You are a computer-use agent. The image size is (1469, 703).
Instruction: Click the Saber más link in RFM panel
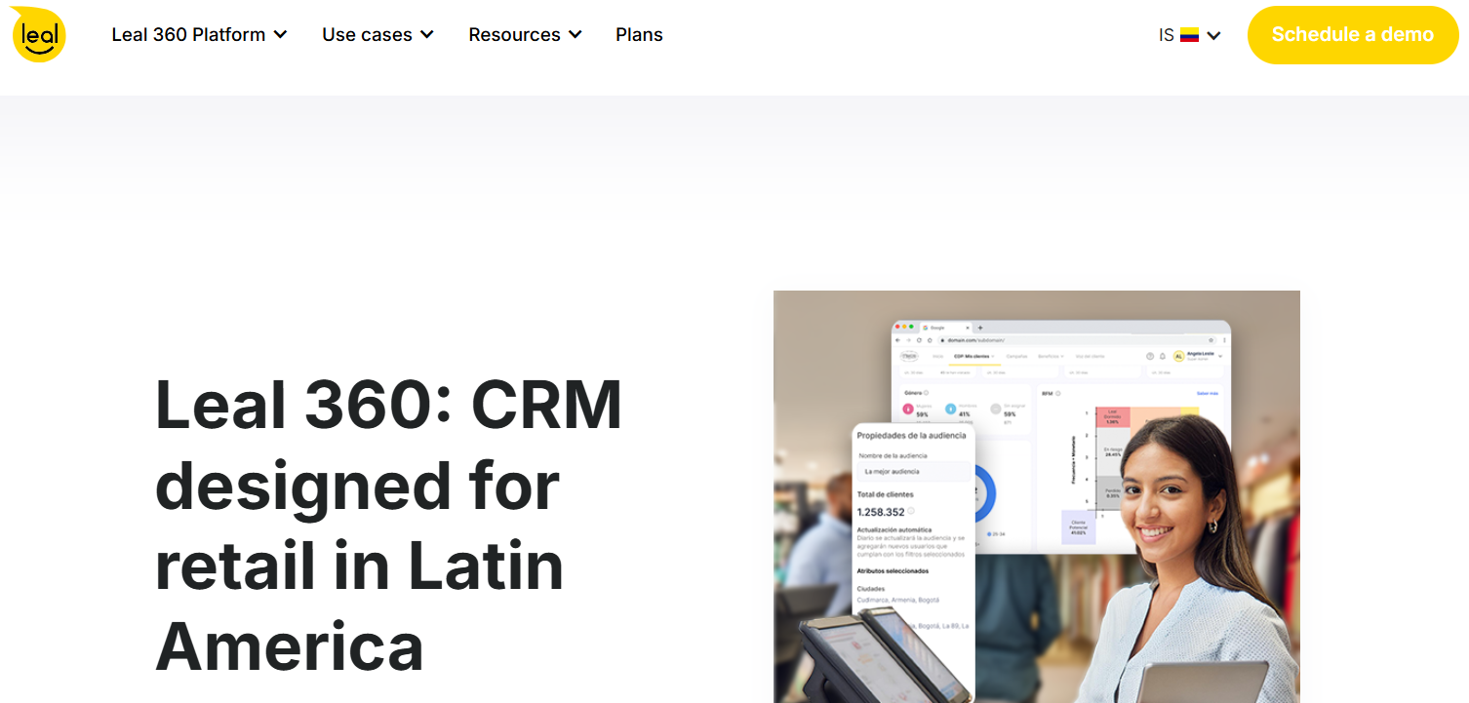(1207, 394)
